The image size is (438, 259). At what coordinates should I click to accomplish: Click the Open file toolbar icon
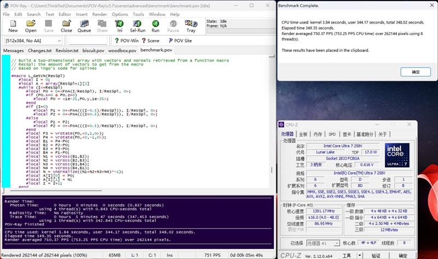point(31,26)
